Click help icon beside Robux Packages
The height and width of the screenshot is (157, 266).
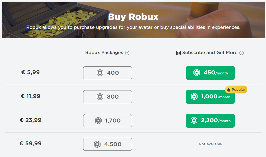(x=127, y=53)
